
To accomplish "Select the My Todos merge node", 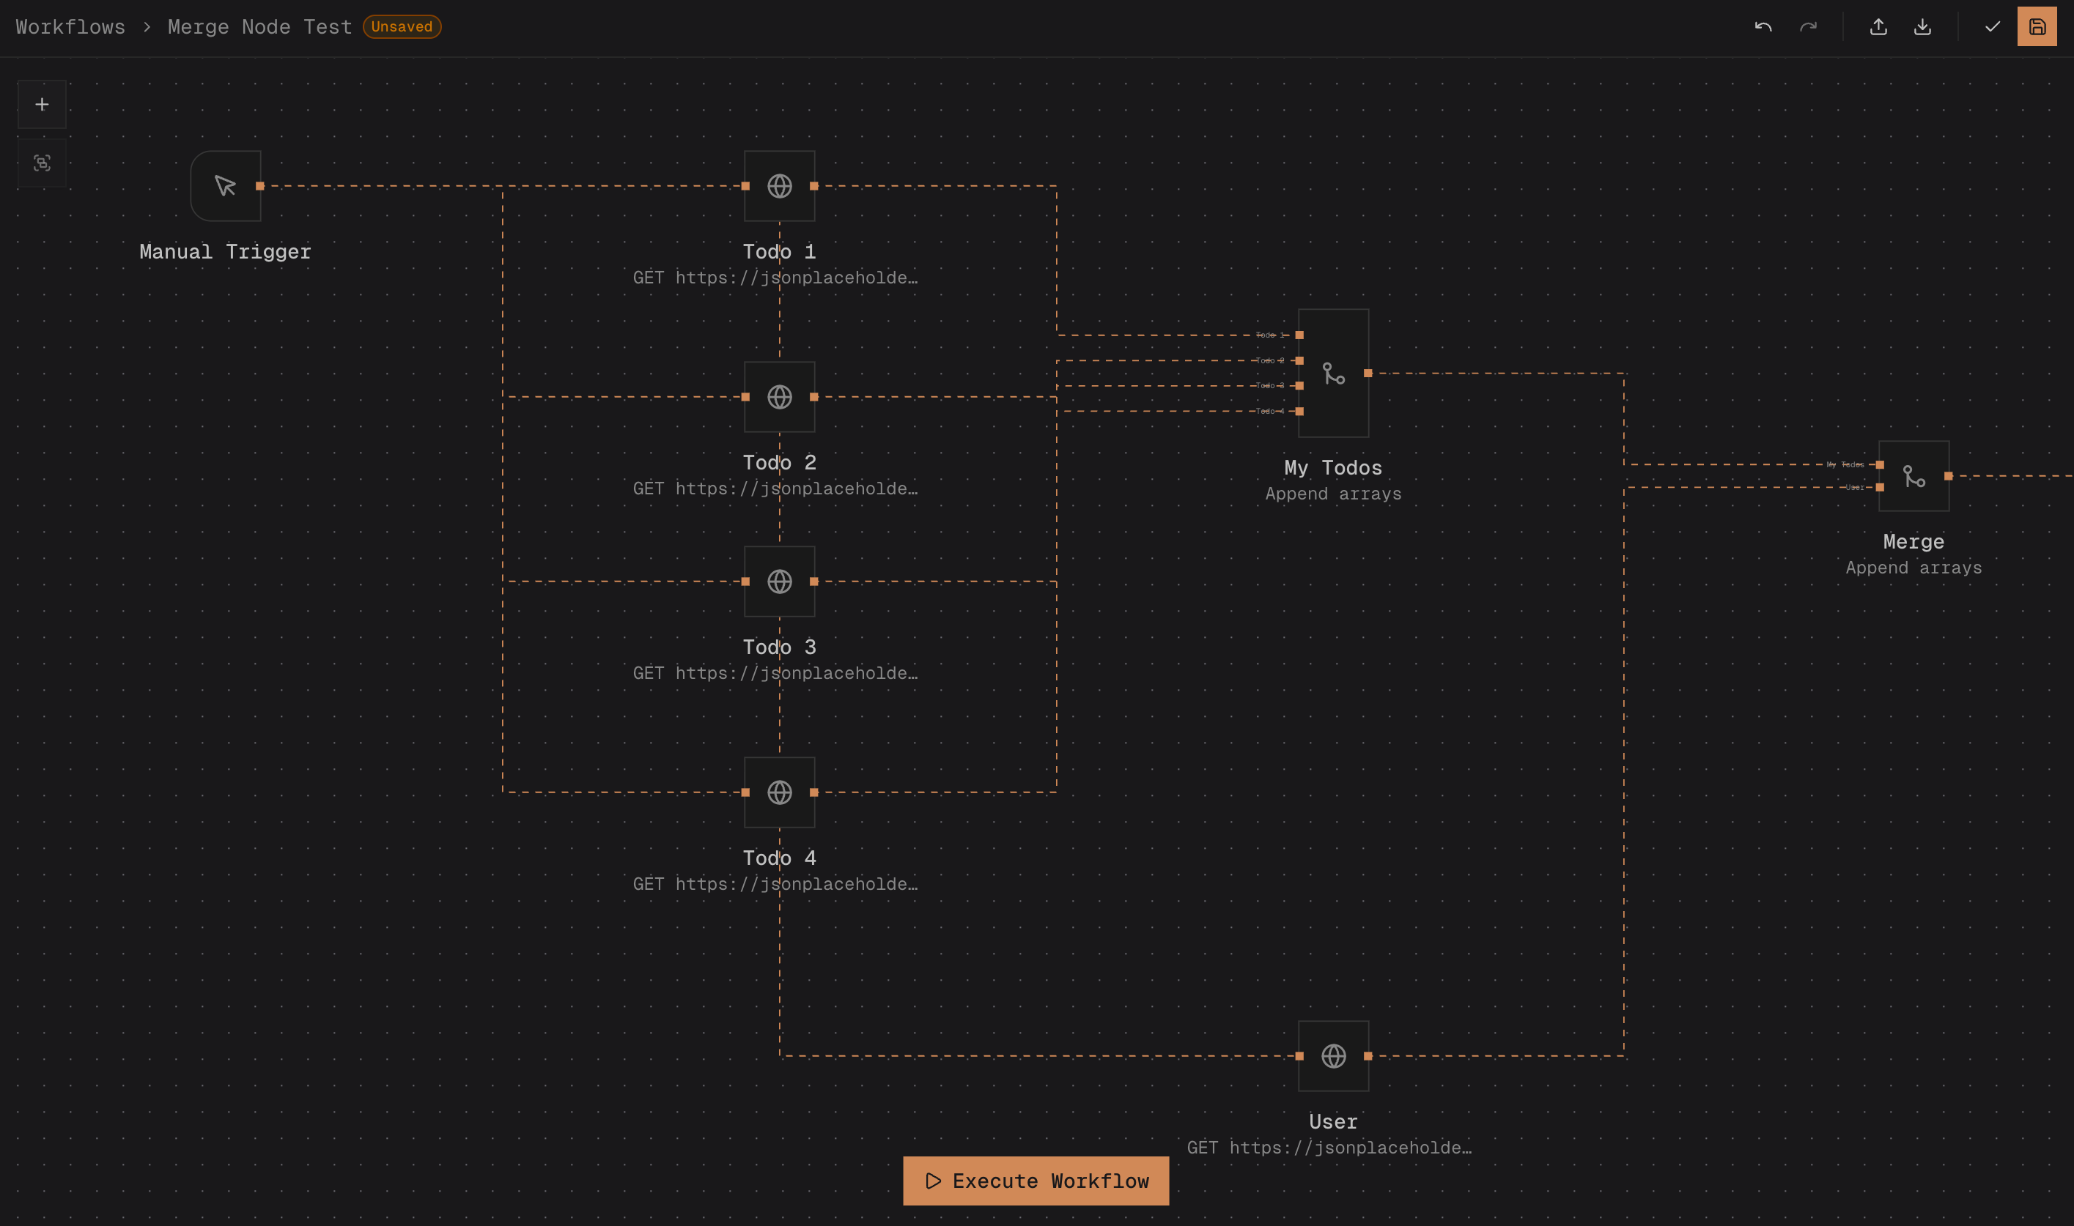I will pos(1332,374).
